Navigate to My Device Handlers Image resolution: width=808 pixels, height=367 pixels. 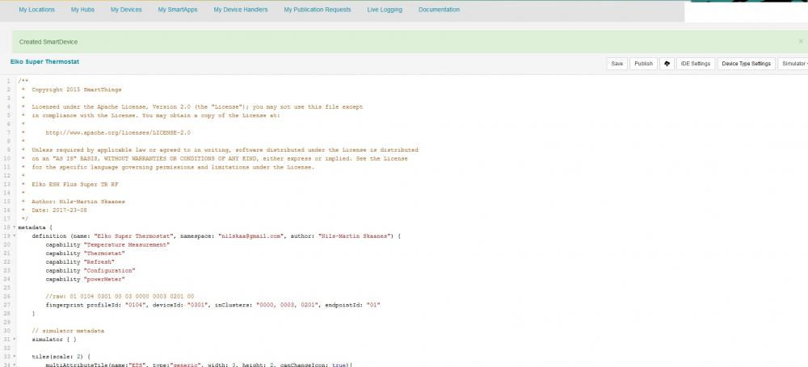pos(242,10)
